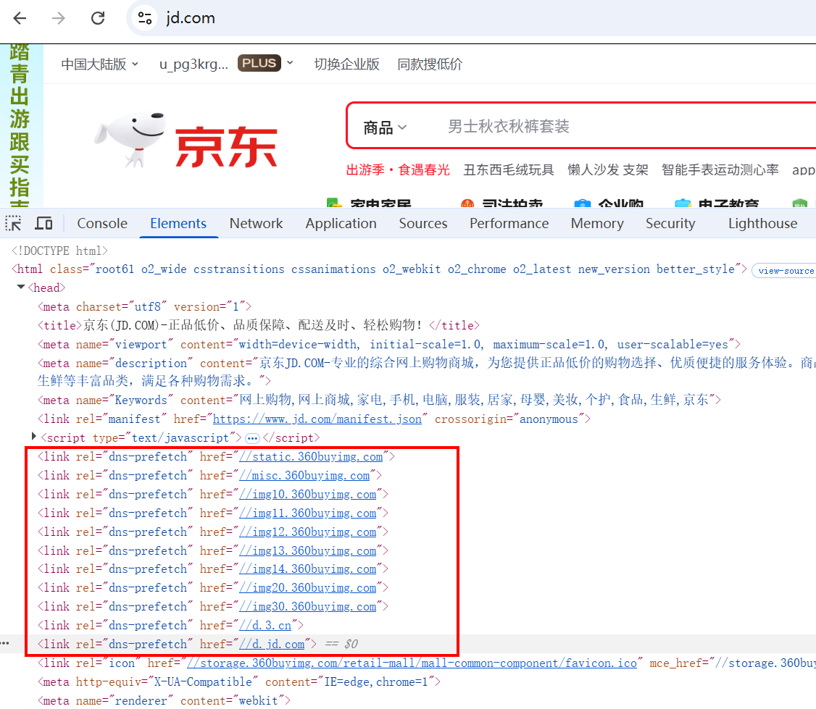
Task: Click the 出游季·食遇春光 hot keyword
Action: [x=398, y=169]
